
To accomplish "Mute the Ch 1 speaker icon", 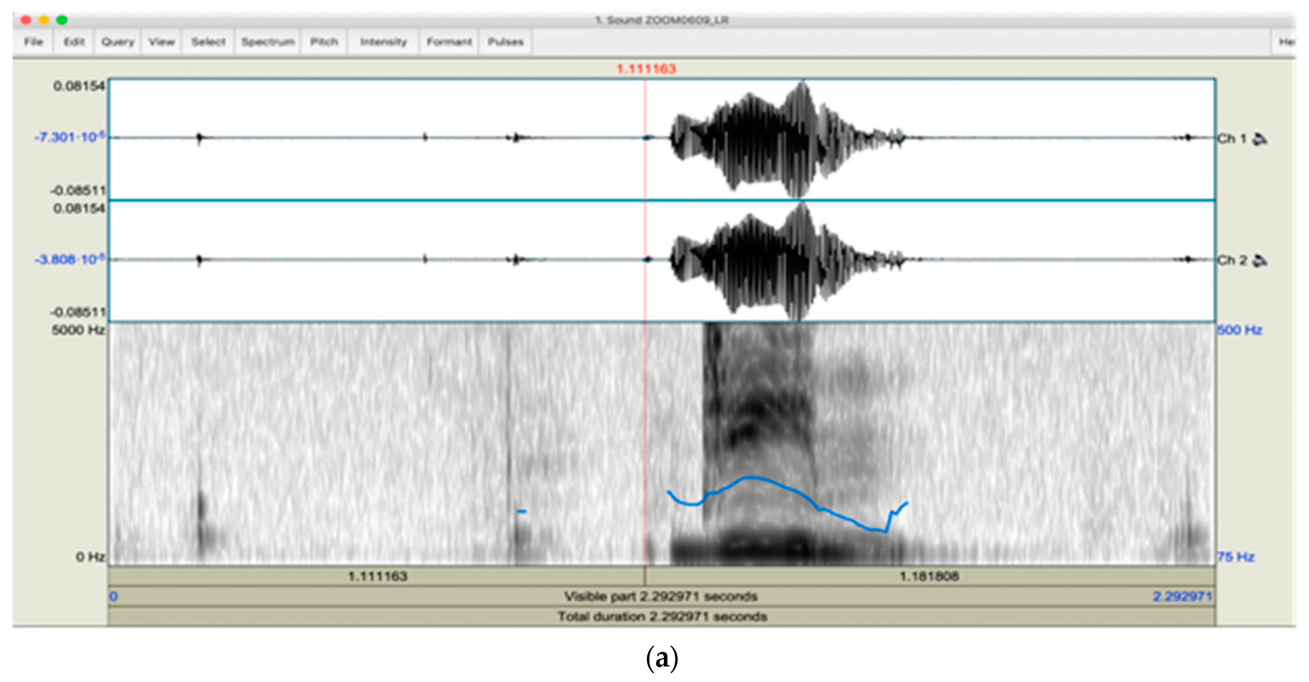I will click(x=1260, y=139).
